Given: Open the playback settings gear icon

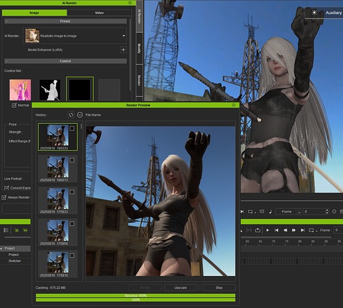Looking at the screenshot, I should [334, 211].
